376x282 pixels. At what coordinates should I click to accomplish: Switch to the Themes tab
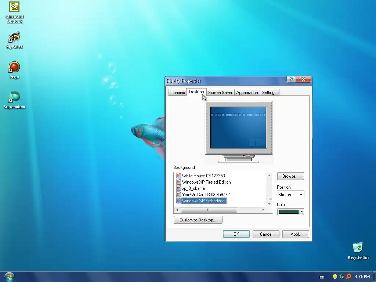click(x=178, y=93)
